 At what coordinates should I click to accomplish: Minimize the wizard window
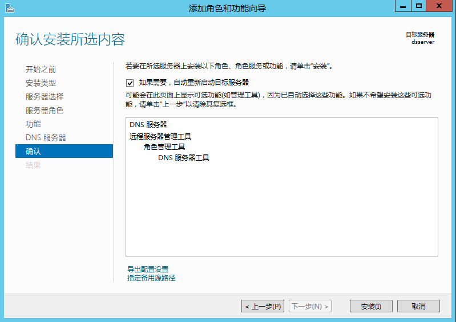403,6
